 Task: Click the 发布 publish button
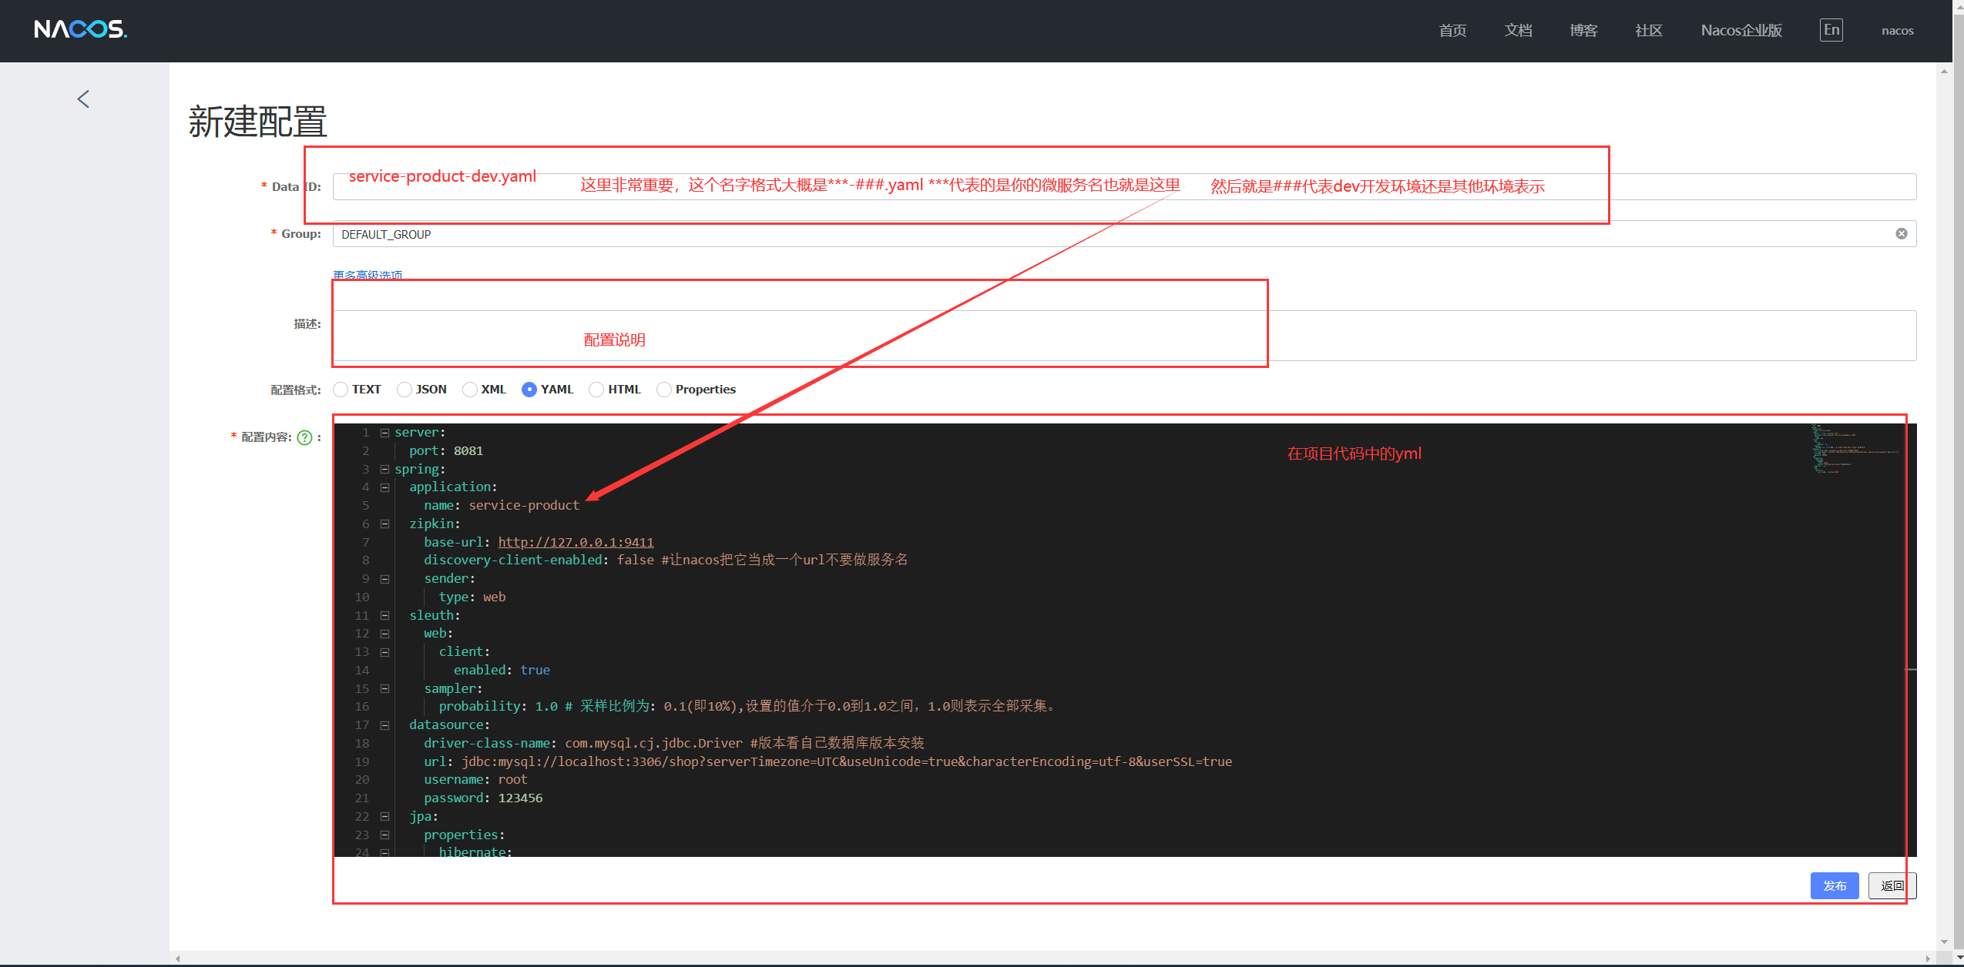[1834, 885]
